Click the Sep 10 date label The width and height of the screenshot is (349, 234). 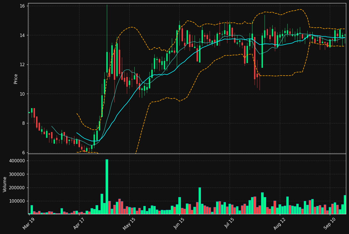[330, 223]
